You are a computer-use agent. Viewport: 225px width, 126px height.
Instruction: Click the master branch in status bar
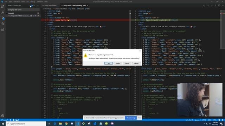point(5,120)
